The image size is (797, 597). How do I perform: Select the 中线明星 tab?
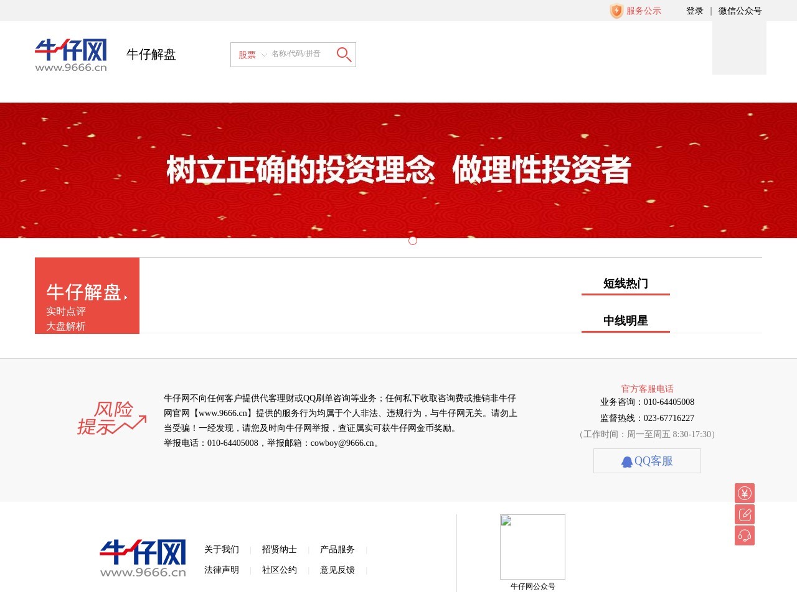pyautogui.click(x=626, y=321)
